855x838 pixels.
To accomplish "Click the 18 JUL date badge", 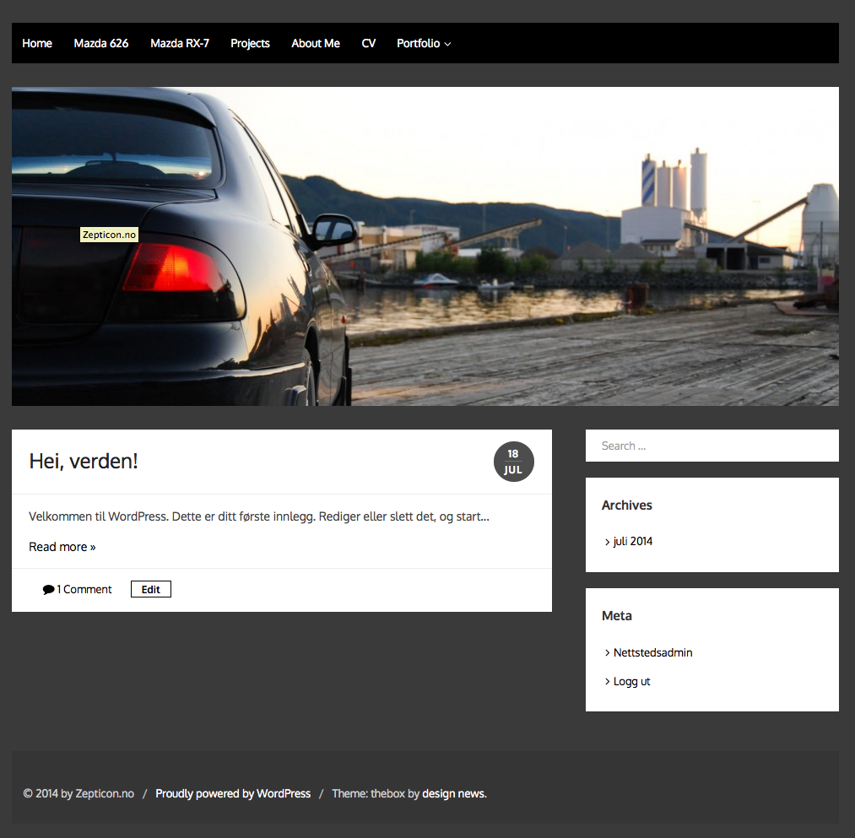I will point(513,462).
